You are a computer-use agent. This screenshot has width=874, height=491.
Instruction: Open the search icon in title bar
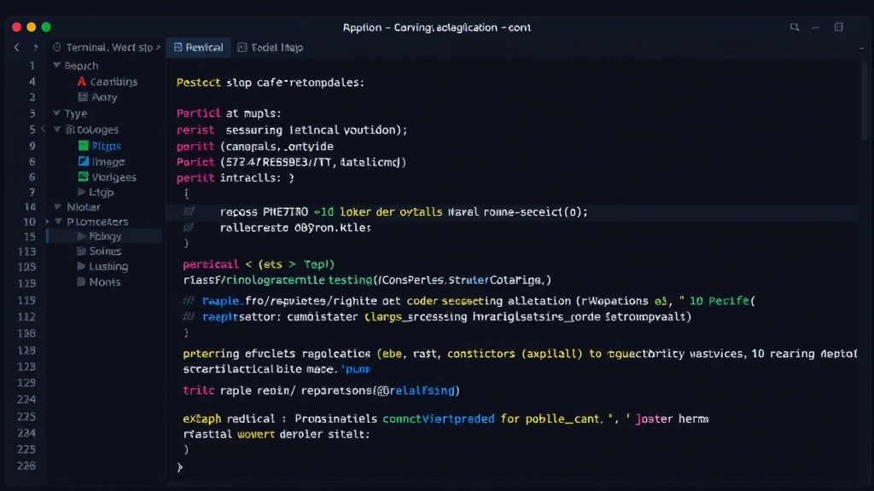tap(795, 26)
